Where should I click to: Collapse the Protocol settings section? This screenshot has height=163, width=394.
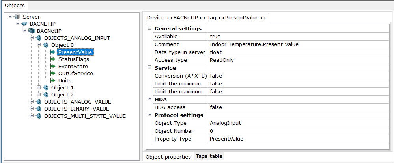pyautogui.click(x=150, y=115)
